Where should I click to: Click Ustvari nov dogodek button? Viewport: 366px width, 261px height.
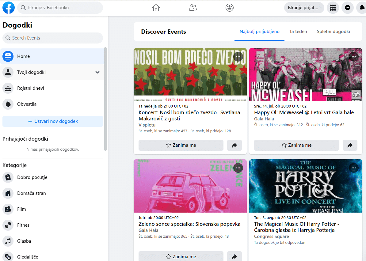[x=53, y=121]
